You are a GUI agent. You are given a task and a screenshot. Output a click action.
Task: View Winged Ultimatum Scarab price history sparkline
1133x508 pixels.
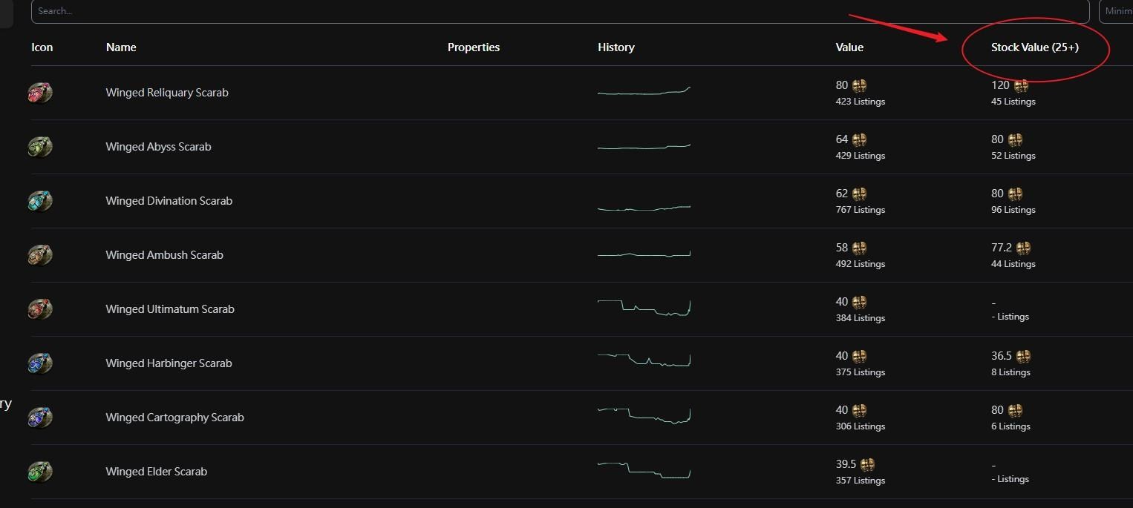coord(644,308)
